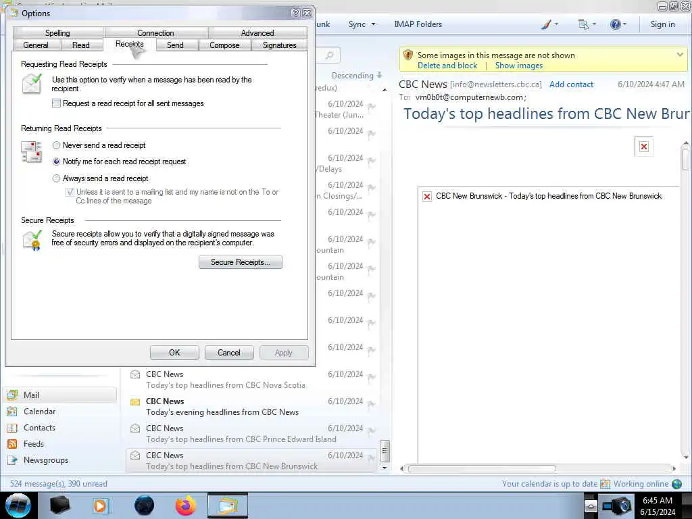Expand the paintbrush dropdown arrow
The image size is (692, 519).
pyautogui.click(x=557, y=24)
